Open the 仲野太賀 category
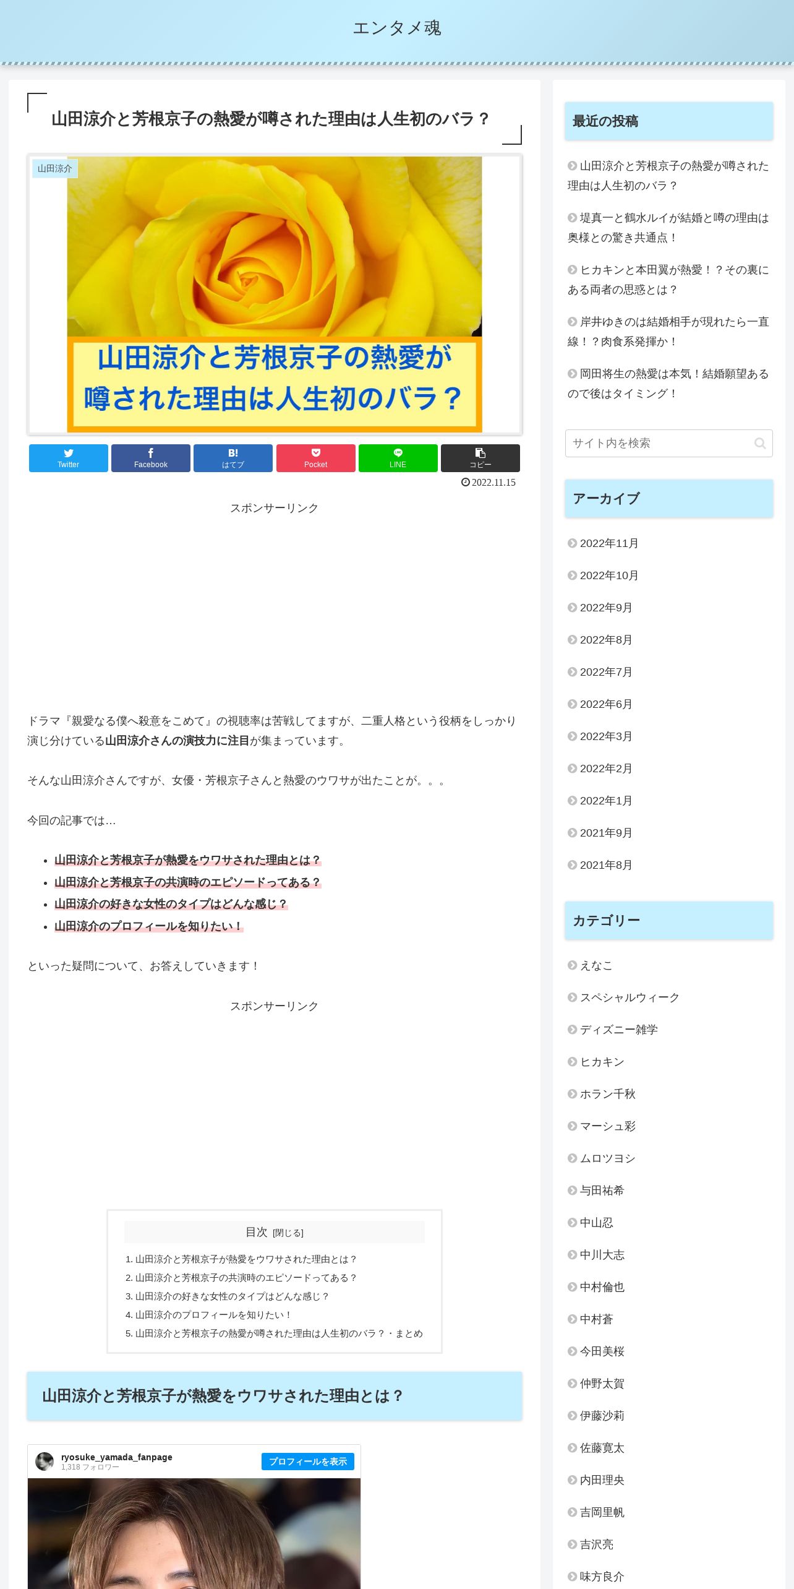The image size is (794, 1589). (x=602, y=1384)
